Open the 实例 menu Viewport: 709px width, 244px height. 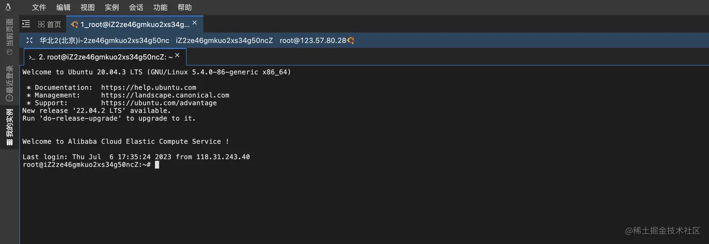pos(112,7)
